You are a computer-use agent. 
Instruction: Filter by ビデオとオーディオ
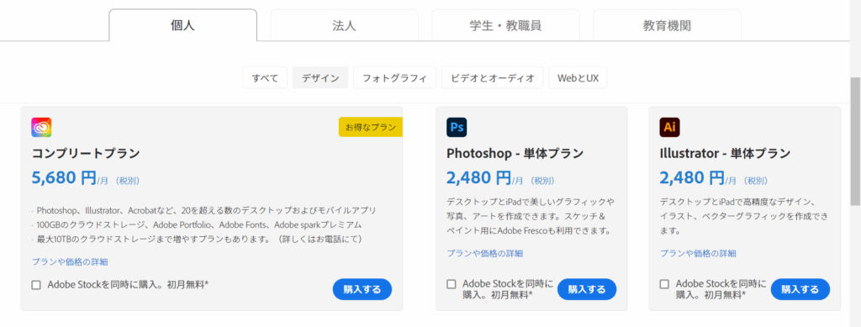click(x=493, y=78)
